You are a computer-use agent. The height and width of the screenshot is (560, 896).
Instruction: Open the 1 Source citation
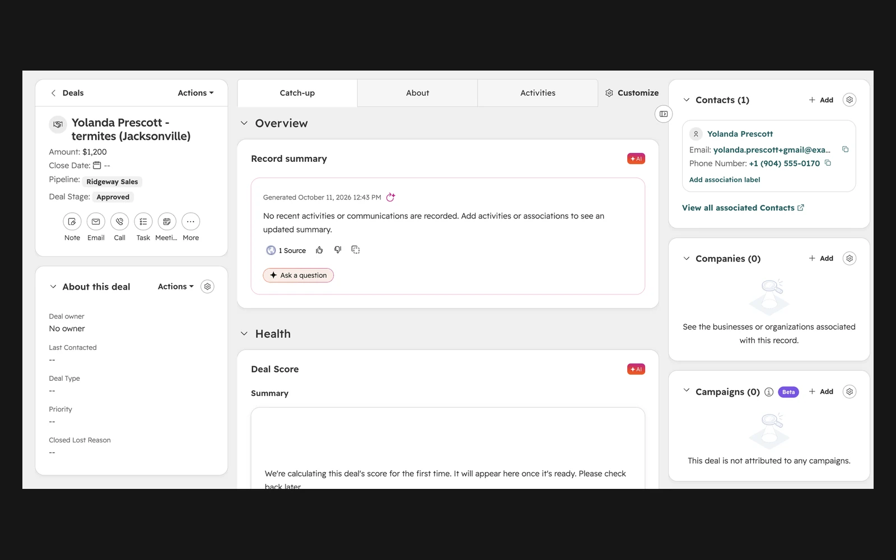[286, 250]
